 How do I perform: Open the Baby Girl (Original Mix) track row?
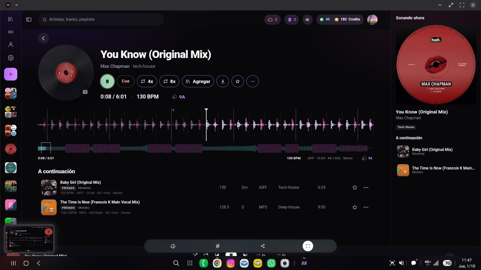(205, 187)
